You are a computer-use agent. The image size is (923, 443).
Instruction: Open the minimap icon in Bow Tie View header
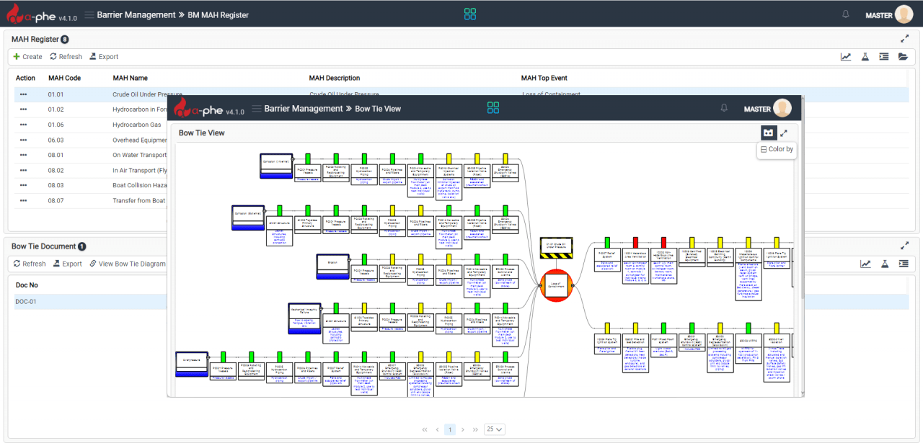click(767, 133)
